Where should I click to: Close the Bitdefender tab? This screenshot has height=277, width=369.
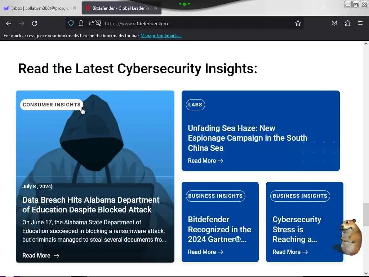coord(156,8)
